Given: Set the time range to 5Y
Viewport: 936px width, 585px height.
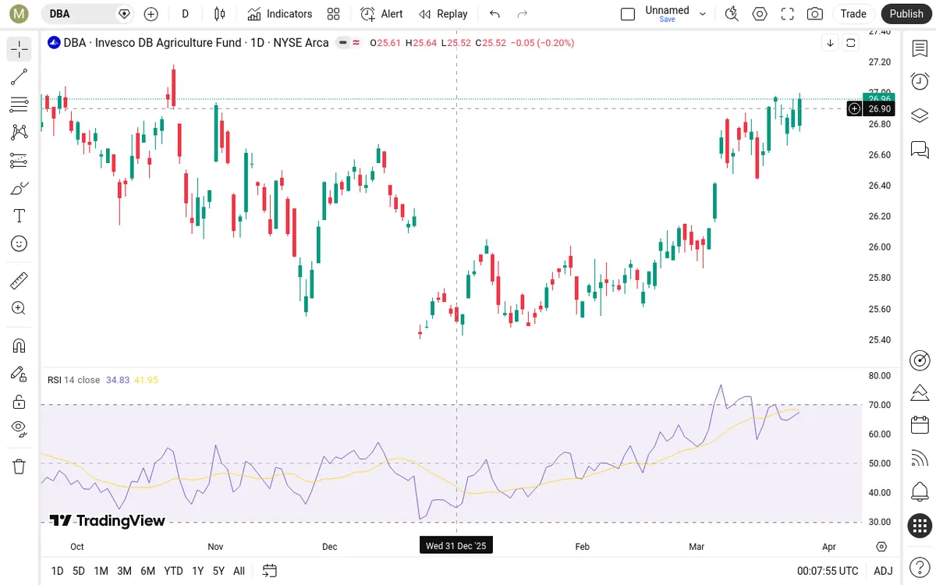Looking at the screenshot, I should coord(218,571).
